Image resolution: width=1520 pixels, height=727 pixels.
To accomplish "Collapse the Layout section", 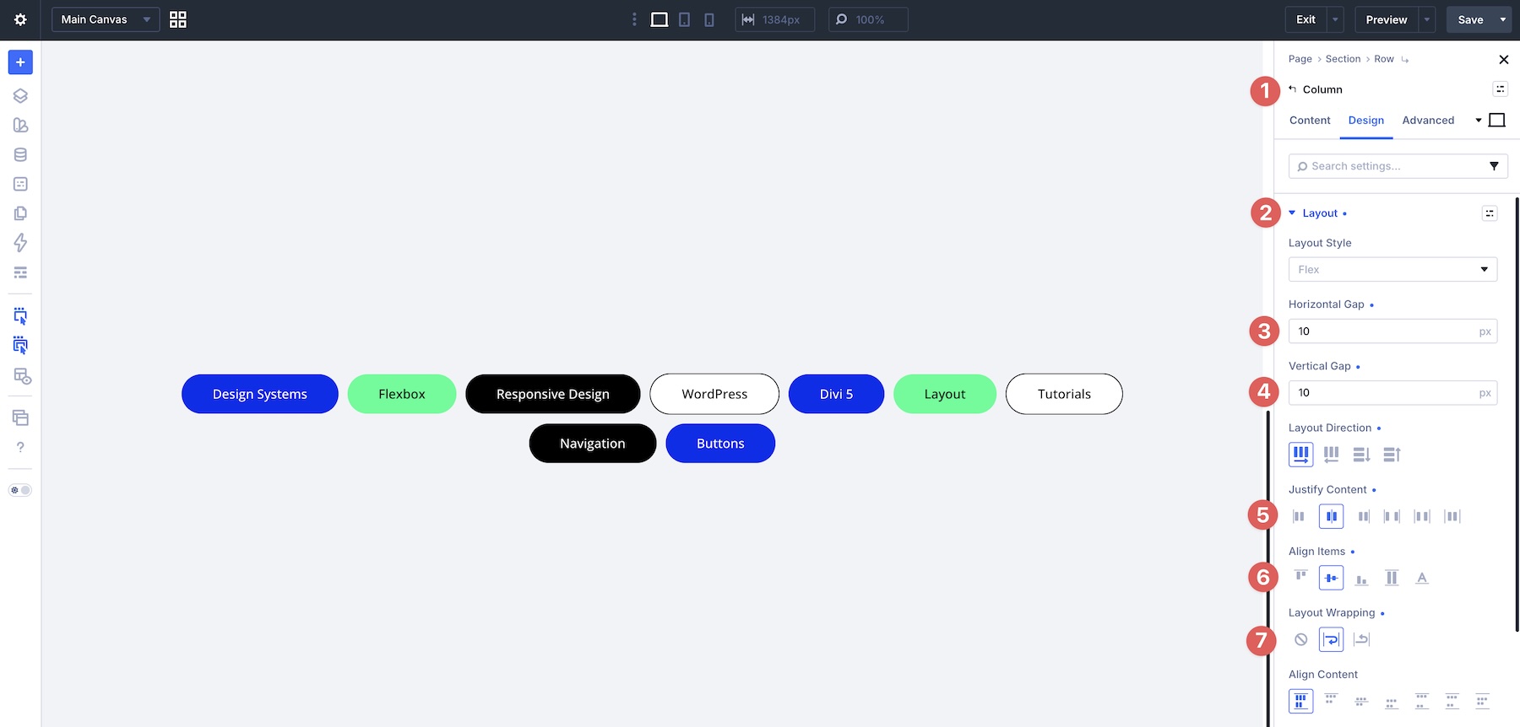I will point(1319,213).
